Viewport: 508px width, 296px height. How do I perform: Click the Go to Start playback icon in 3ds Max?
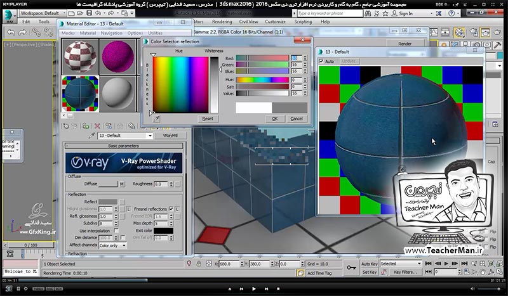click(428, 263)
